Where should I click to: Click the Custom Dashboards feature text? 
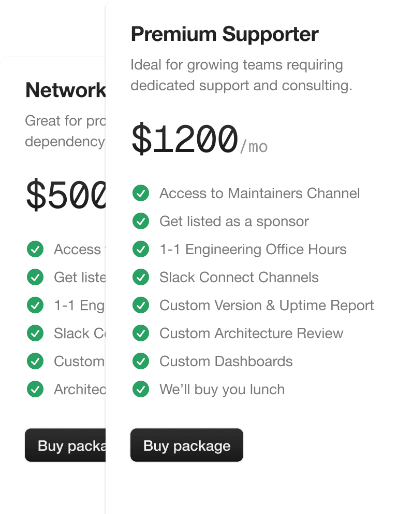click(226, 362)
